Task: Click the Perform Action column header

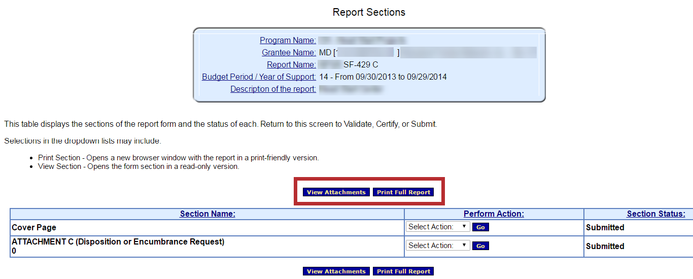Action: pyautogui.click(x=494, y=214)
